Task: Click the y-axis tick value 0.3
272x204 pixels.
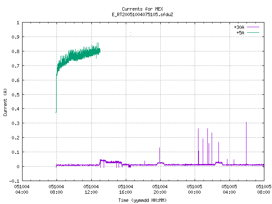Action: click(15, 123)
